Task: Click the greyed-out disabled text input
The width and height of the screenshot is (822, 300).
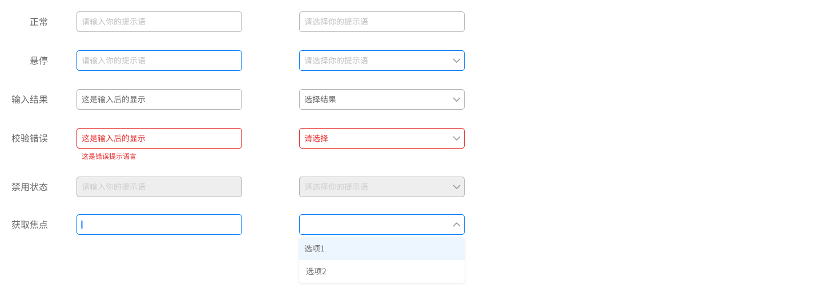Action: 159,187
